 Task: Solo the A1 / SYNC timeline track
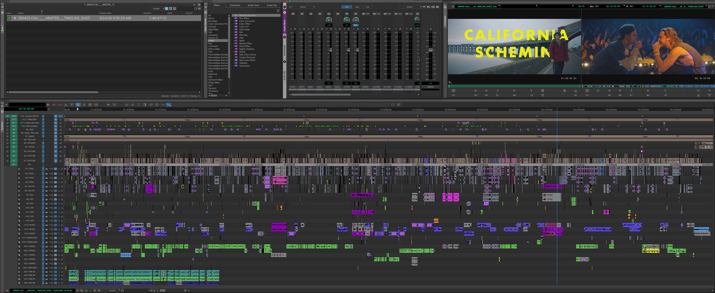click(x=59, y=169)
